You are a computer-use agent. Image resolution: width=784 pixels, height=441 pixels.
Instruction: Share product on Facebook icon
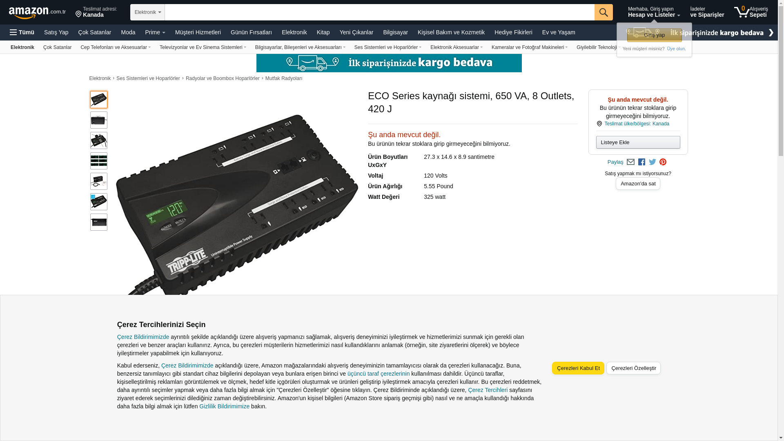coord(641,162)
